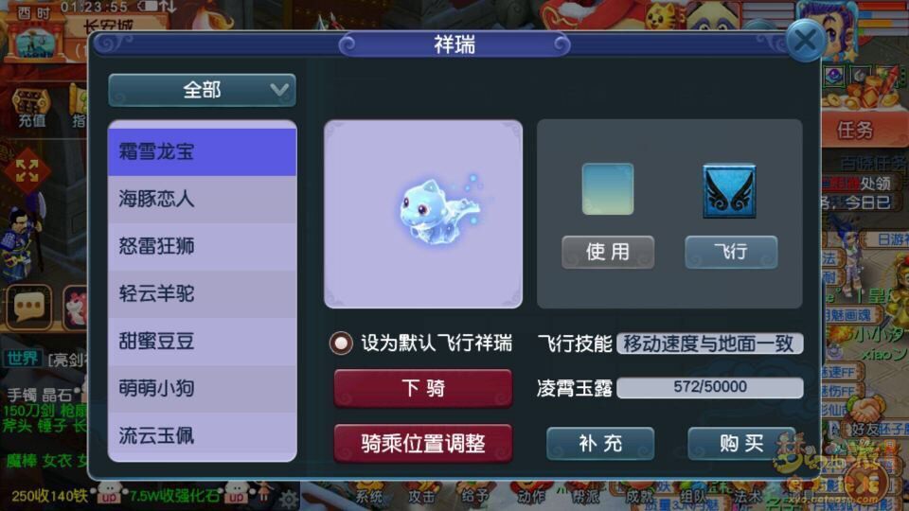Click the red expand arrows icon
The height and width of the screenshot is (511, 909).
tap(27, 170)
